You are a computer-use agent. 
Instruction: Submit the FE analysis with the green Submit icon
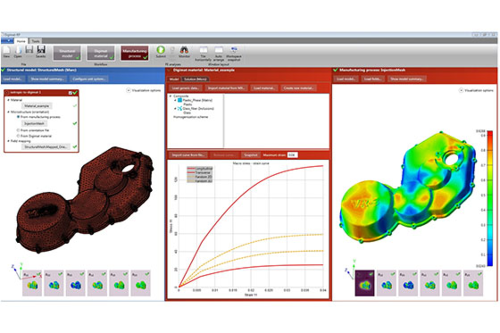click(x=161, y=50)
